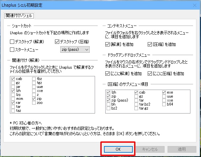Check lzs in the association list
The image size is (201, 157).
[13, 95]
